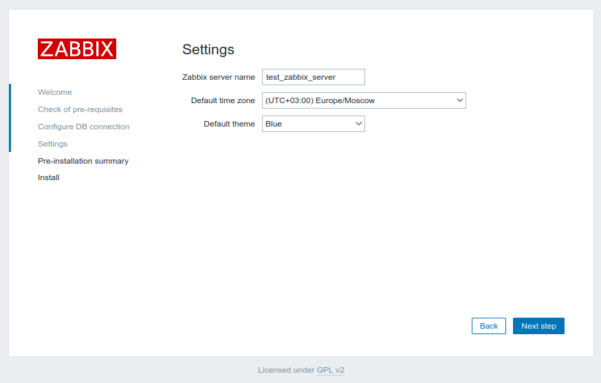Viewport: 601px width, 383px height.
Task: Focus the Zabbix server name field
Action: pyautogui.click(x=313, y=77)
